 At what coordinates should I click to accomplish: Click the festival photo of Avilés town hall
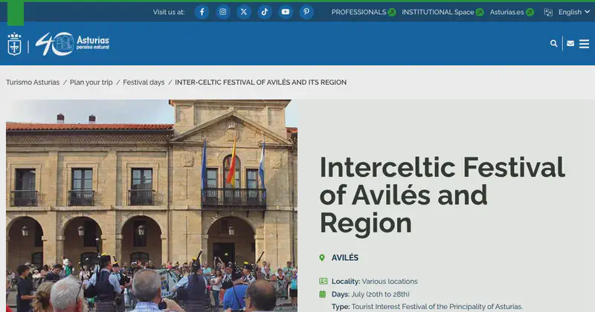pyautogui.click(x=152, y=206)
